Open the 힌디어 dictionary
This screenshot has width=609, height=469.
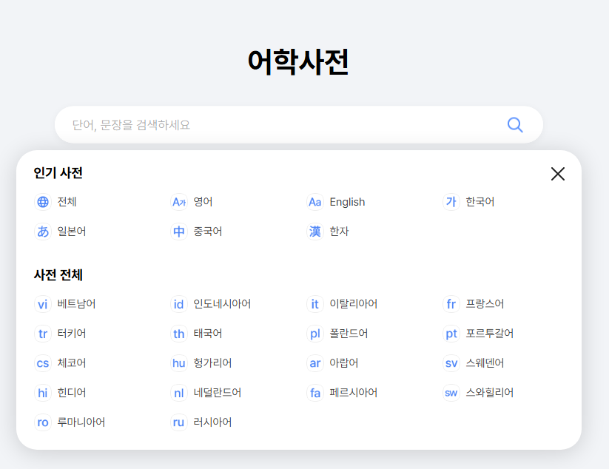[x=72, y=393]
